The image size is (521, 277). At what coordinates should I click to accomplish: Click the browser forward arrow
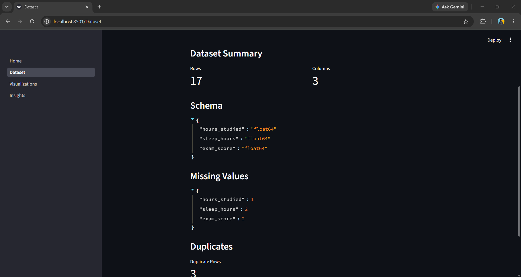[x=20, y=21]
